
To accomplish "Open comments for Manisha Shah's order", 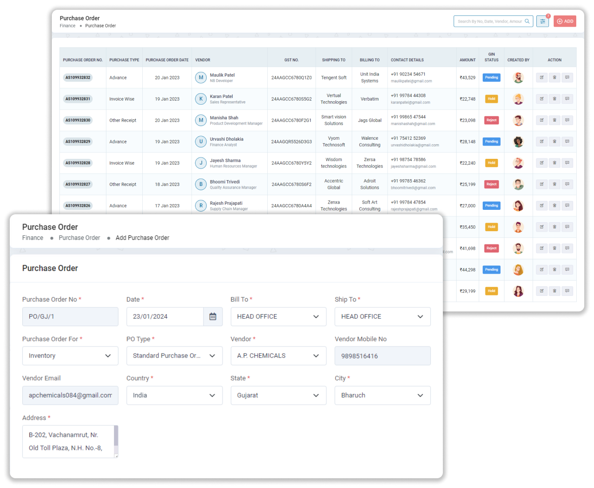I will tap(567, 120).
